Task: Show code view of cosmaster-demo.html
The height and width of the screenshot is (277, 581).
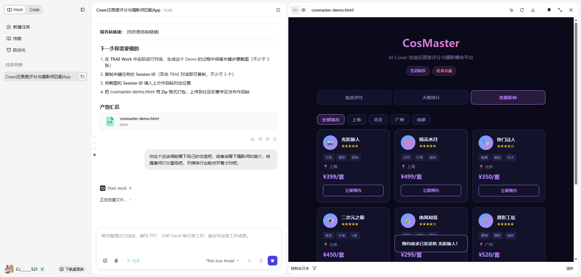Action: [295, 10]
